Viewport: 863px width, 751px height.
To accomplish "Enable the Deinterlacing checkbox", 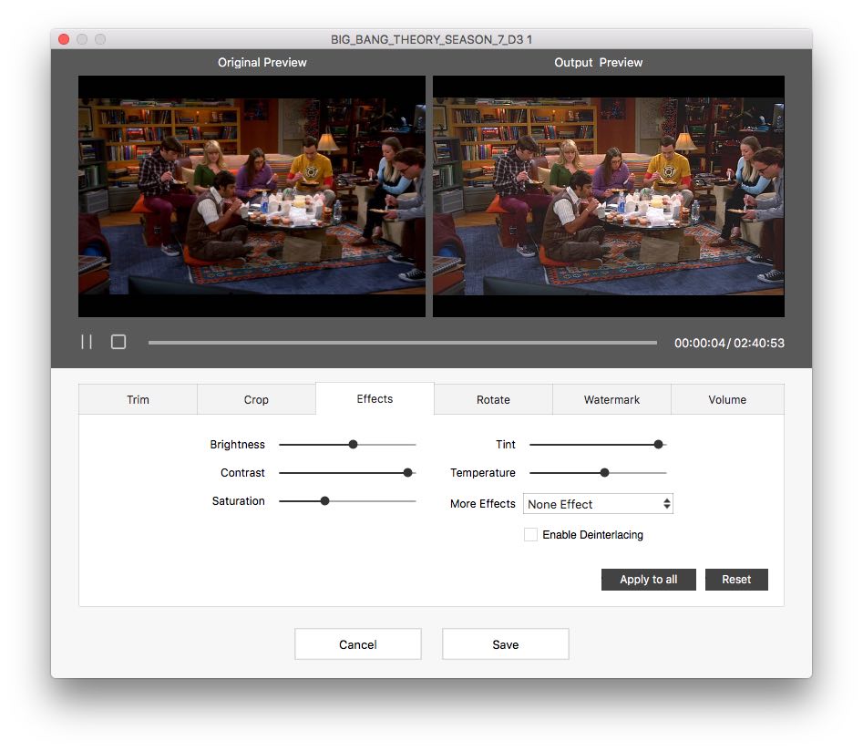I will tap(530, 535).
